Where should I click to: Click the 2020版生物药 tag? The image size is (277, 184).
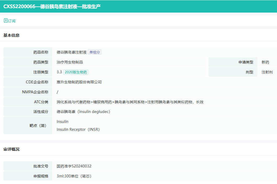[76, 72]
